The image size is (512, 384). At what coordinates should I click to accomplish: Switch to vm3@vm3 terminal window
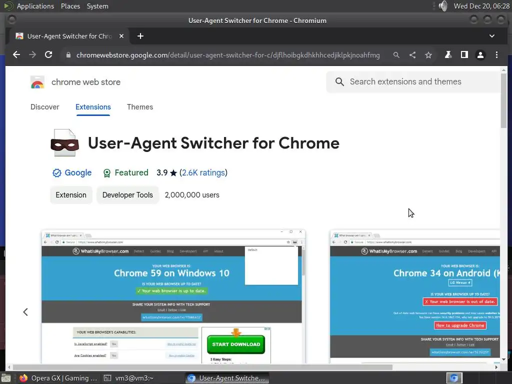click(x=128, y=378)
